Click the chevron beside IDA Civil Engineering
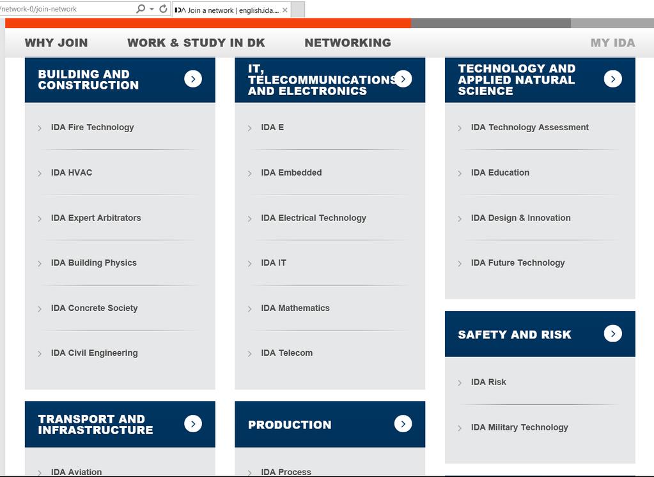 40,354
